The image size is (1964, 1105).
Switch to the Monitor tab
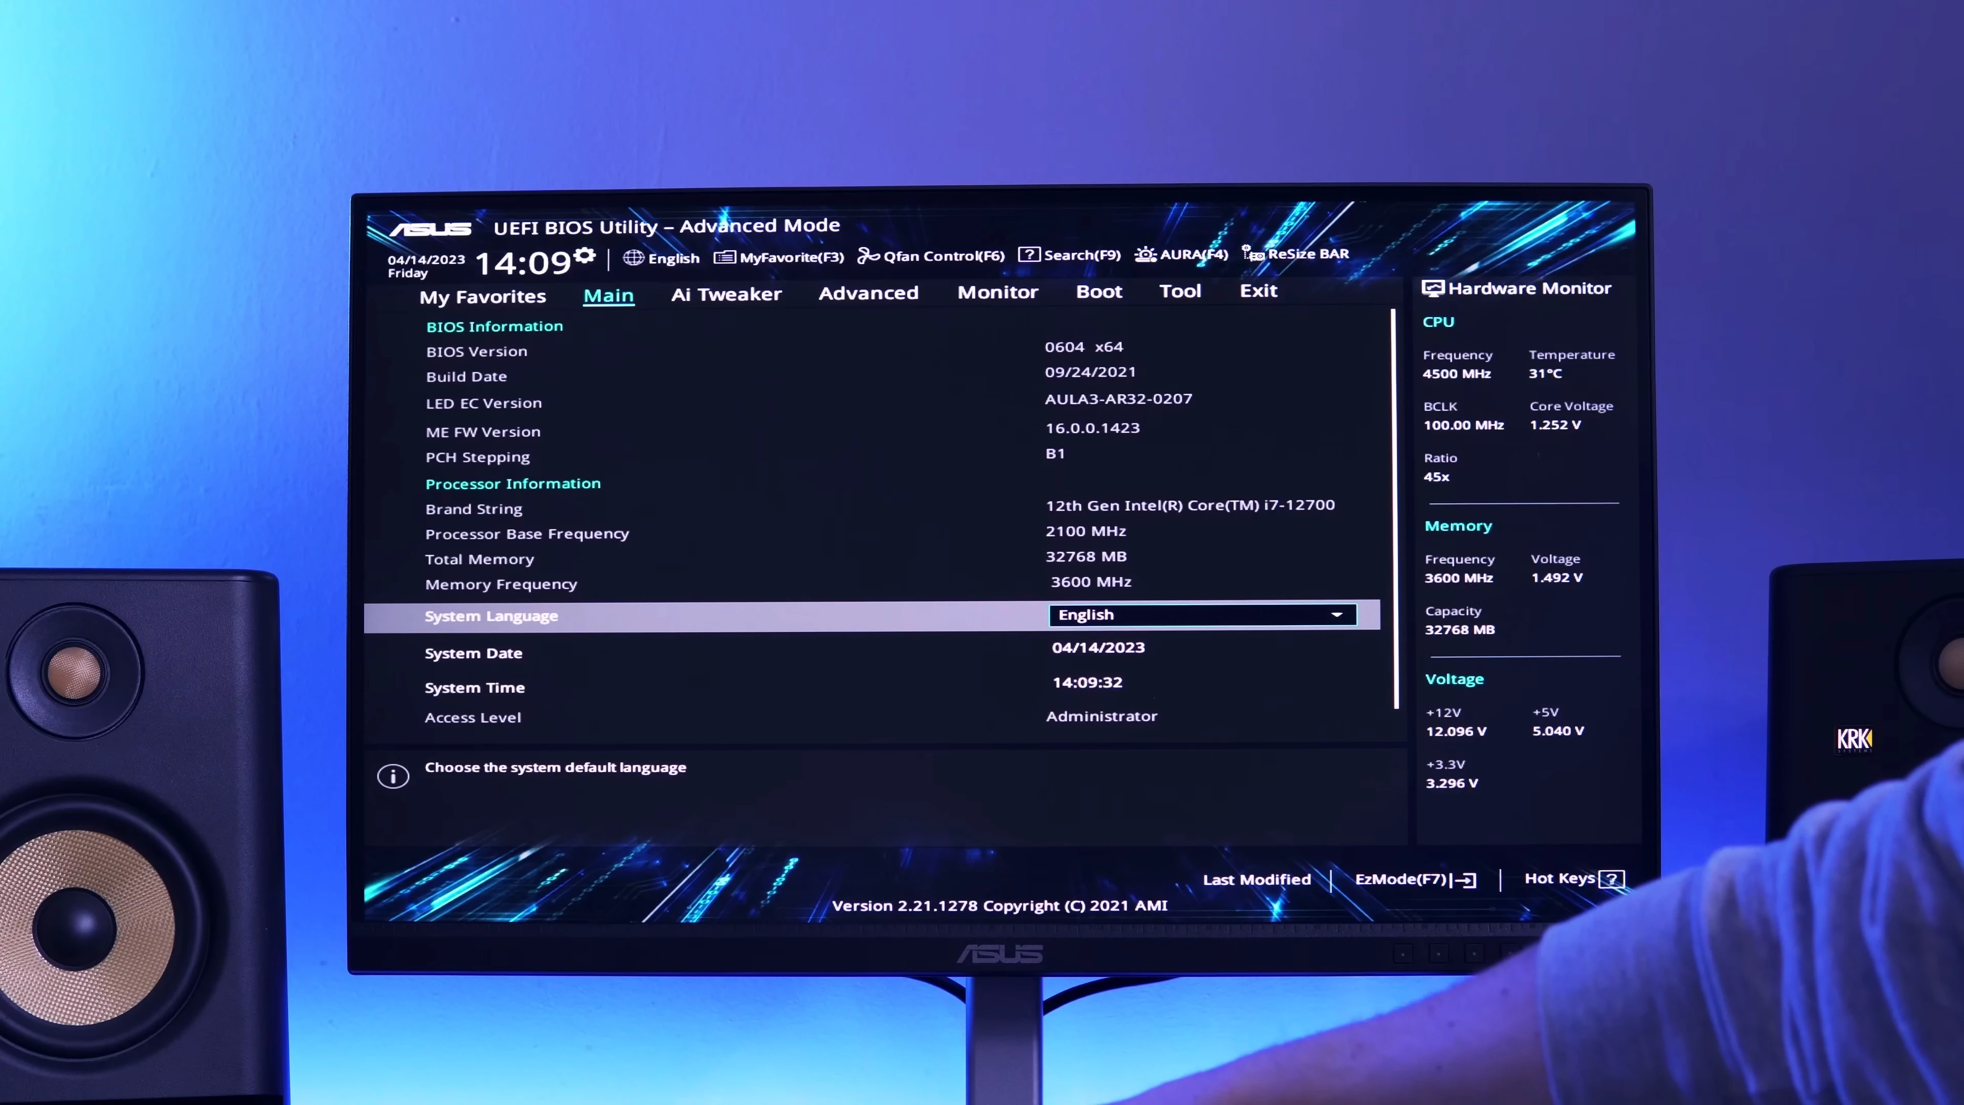(x=998, y=292)
